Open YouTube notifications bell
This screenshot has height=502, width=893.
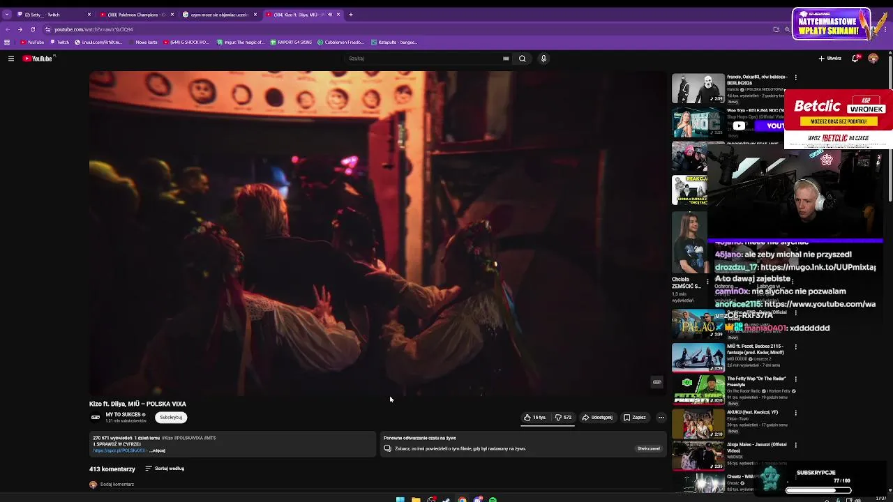(x=855, y=59)
